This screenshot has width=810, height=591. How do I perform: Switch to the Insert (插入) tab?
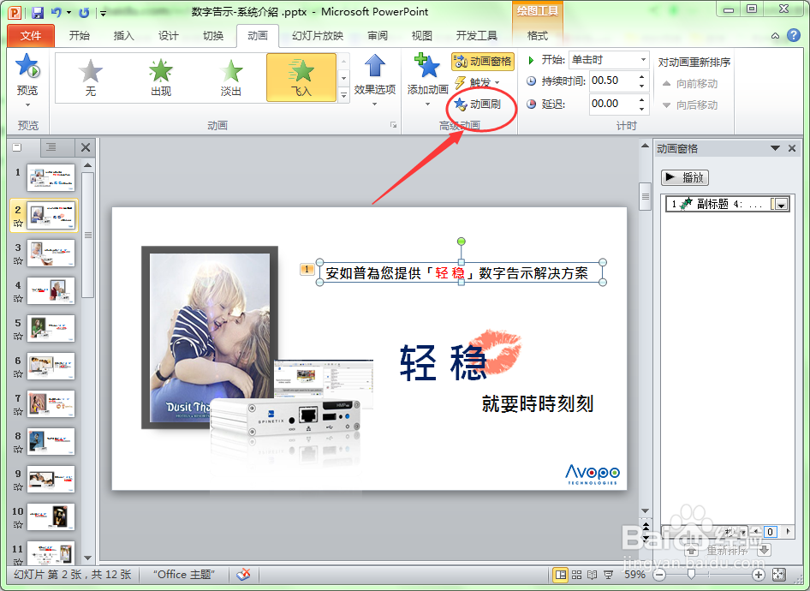tap(123, 36)
